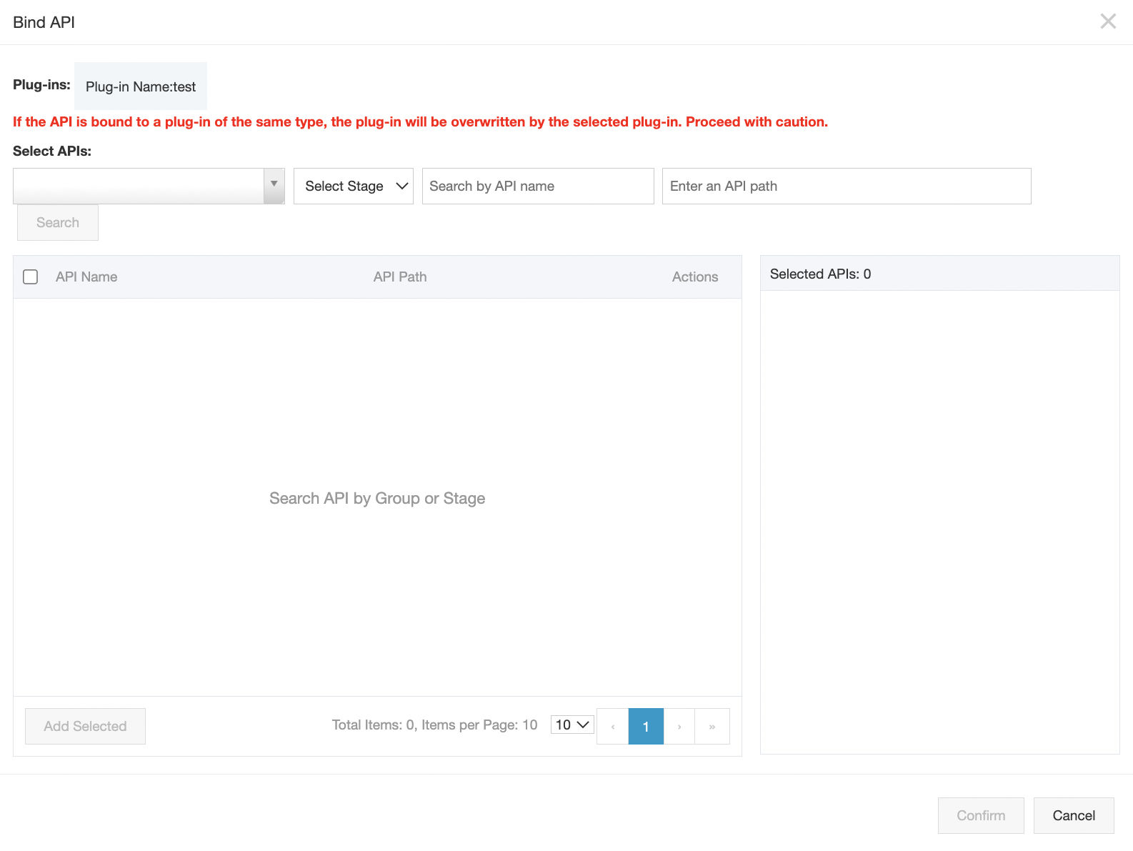
Task: Close the Bind API dialog
Action: pos(1108,21)
